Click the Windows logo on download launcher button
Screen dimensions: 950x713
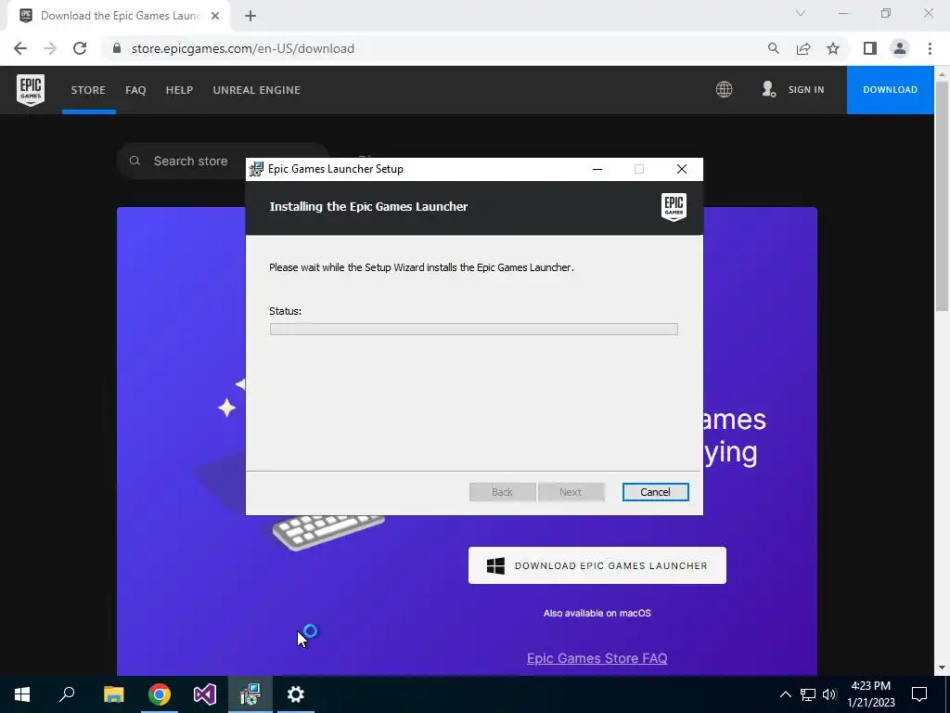495,565
